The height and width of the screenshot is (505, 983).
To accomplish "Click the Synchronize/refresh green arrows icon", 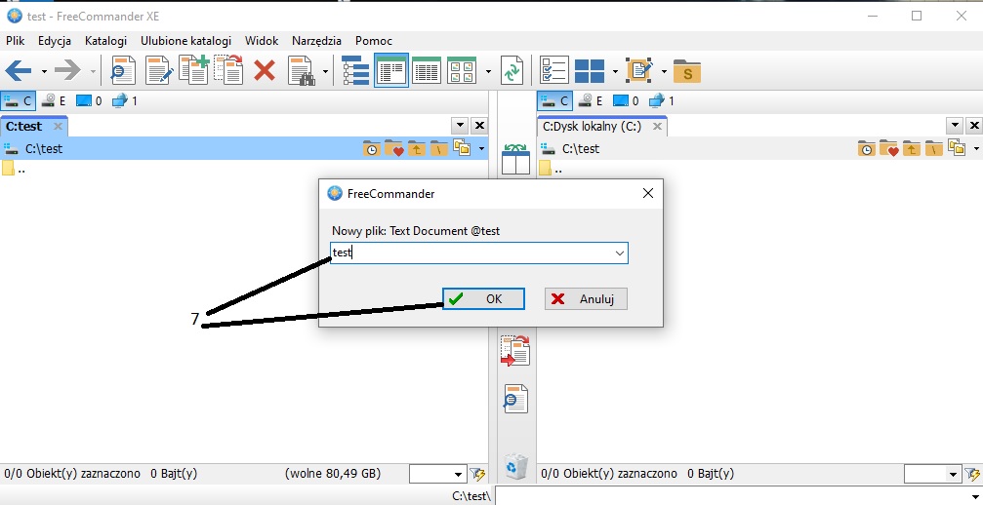I will [512, 70].
